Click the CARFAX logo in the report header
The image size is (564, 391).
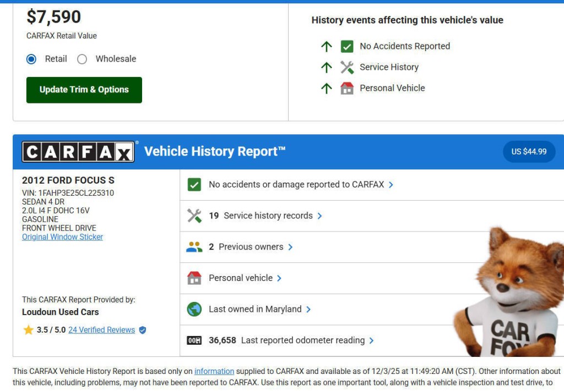(x=77, y=151)
